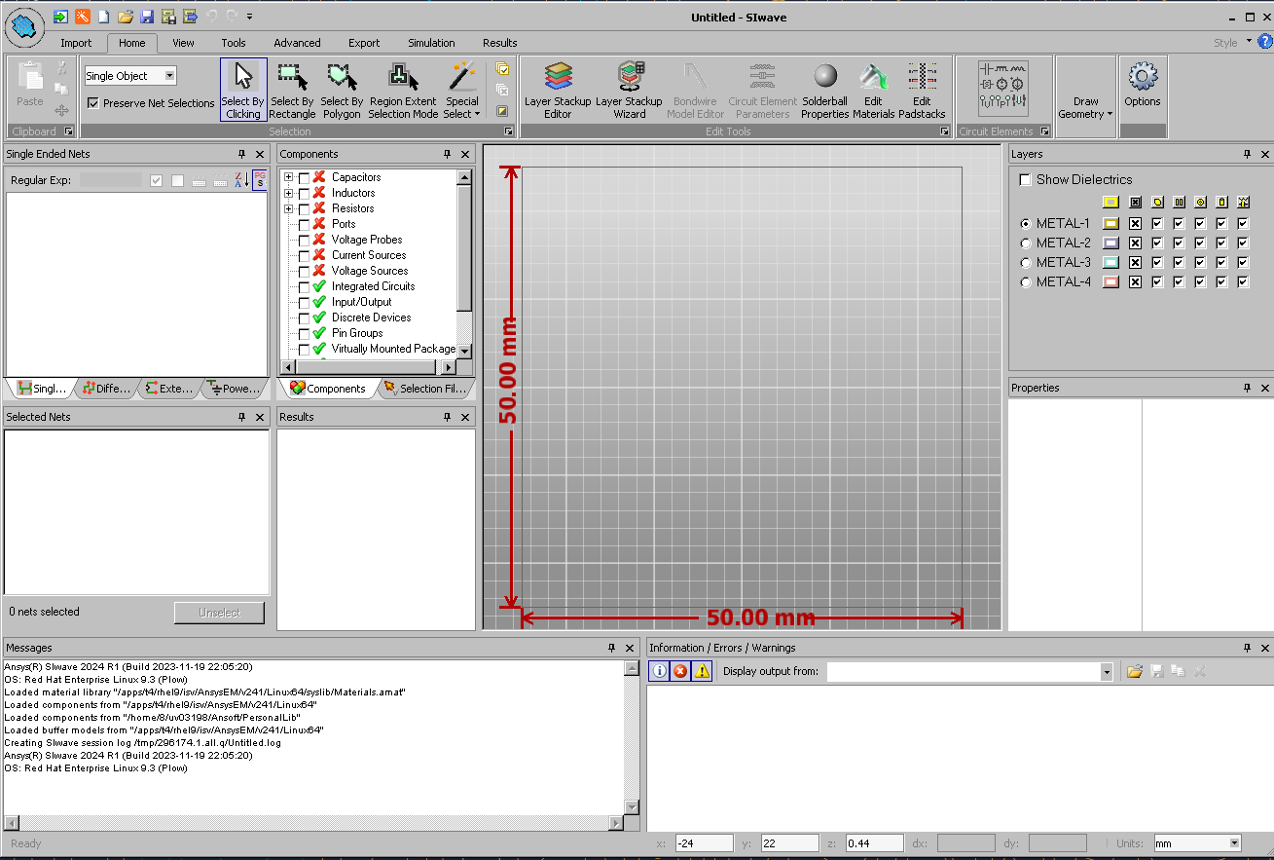The image size is (1274, 860).
Task: Click the METAL-1 yellow color swatch
Action: click(x=1110, y=224)
